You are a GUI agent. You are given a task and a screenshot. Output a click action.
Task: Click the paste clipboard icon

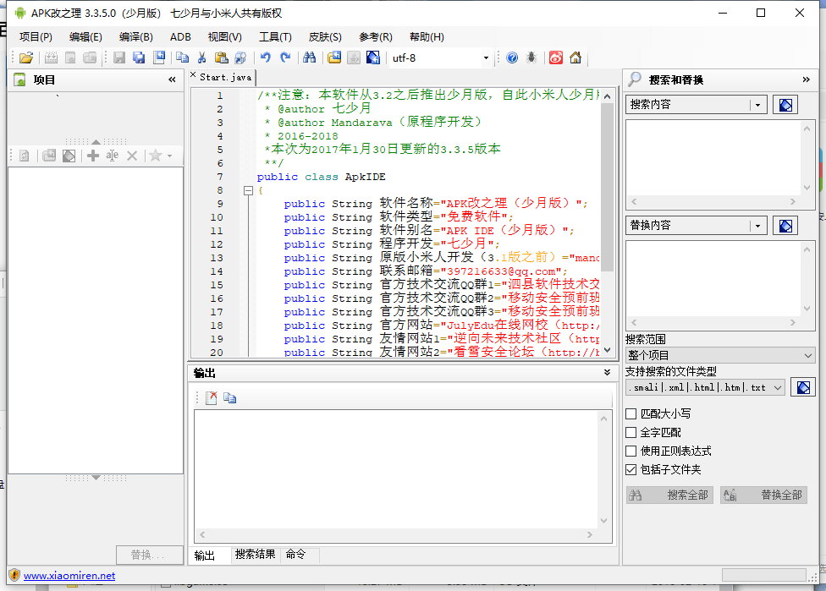[221, 57]
